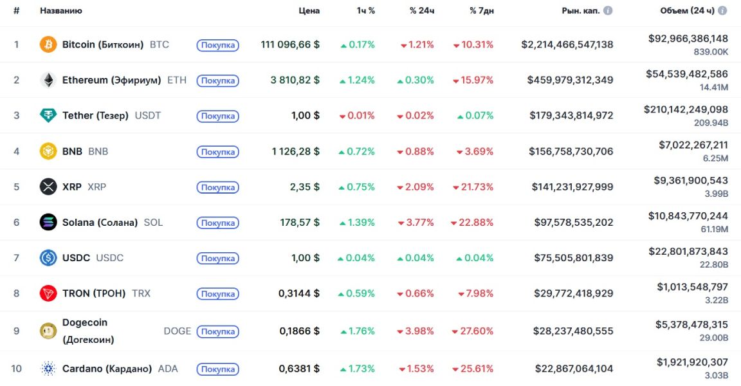Sort by the % 7дн column header

482,11
